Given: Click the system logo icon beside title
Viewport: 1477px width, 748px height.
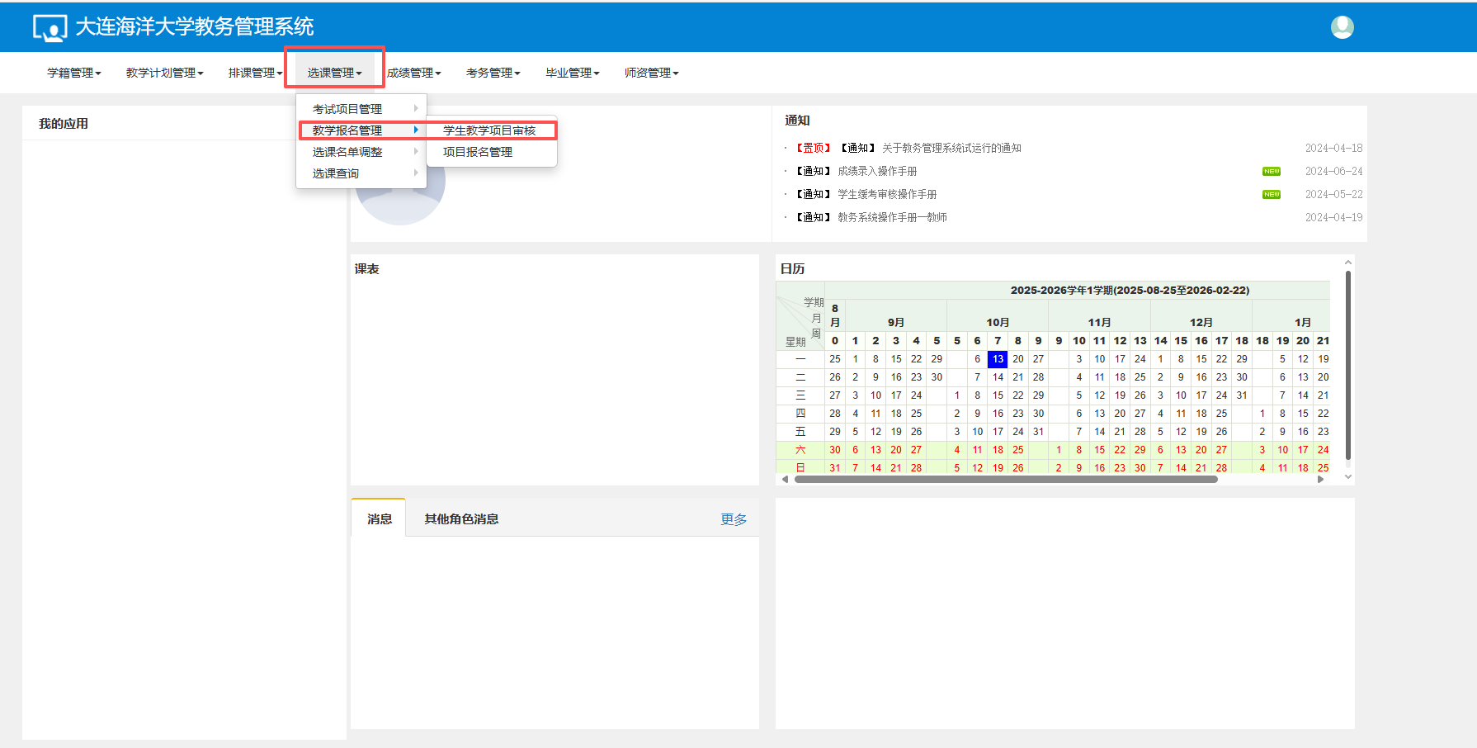Looking at the screenshot, I should [x=50, y=28].
